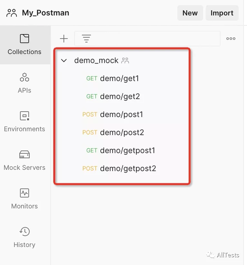Click the New button
Viewport: 247px width, 265px height.
pos(190,13)
